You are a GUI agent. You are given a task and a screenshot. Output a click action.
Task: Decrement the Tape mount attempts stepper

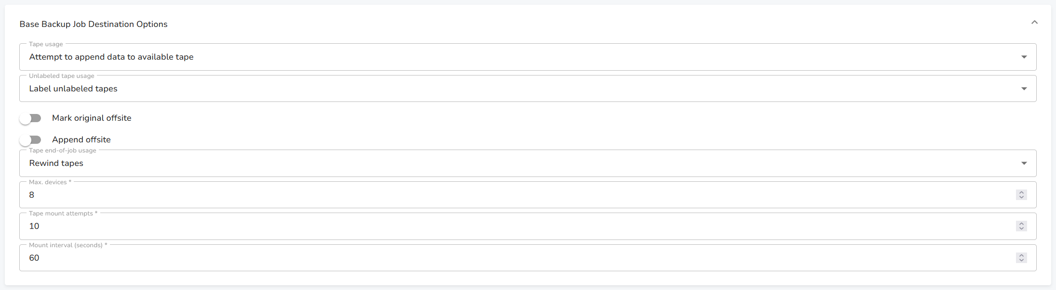[1021, 228]
